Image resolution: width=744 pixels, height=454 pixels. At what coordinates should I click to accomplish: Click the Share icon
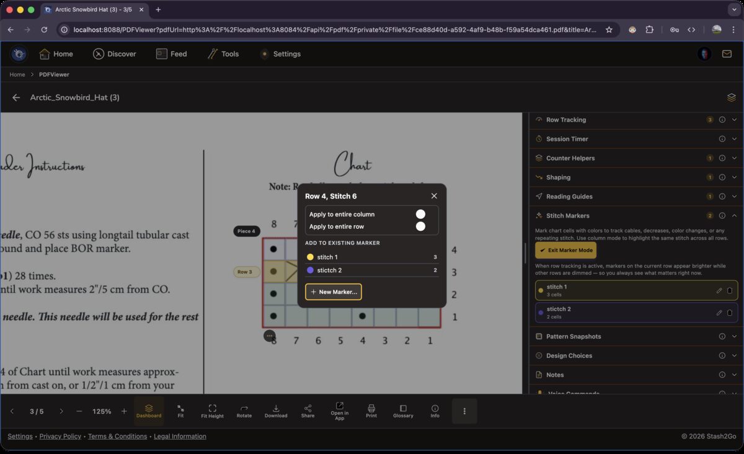(x=308, y=411)
